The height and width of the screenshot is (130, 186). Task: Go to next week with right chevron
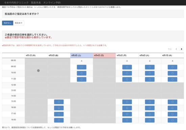pyautogui.click(x=181, y=49)
